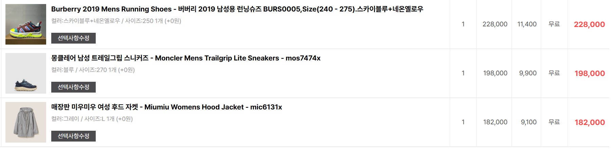Select the Miumiu option text 컬러:그레이 사이즈:L
611x151 pixels.
pos(92,119)
